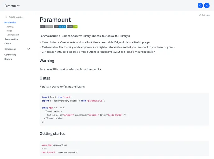The width and height of the screenshot is (214, 159).
Task: Open Components in the sidebar
Action: tap(10, 49)
